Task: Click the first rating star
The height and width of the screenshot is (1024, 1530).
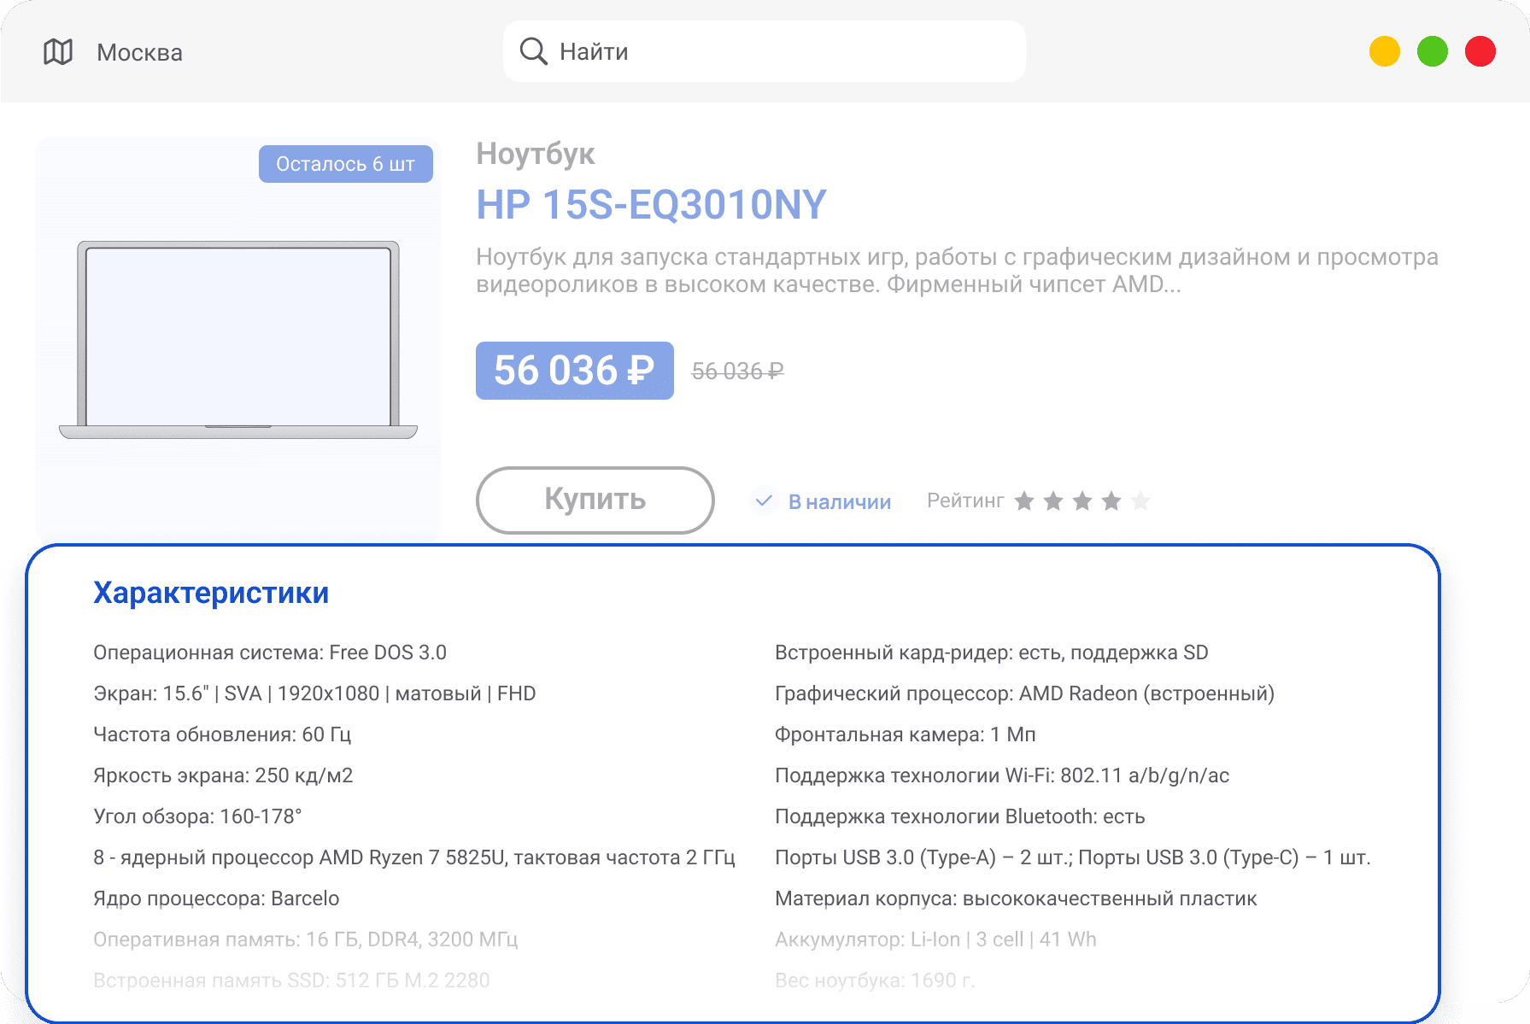Action: point(1024,501)
